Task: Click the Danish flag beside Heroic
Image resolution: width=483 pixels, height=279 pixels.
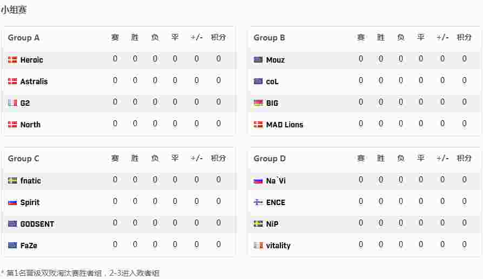Action: pyautogui.click(x=12, y=60)
